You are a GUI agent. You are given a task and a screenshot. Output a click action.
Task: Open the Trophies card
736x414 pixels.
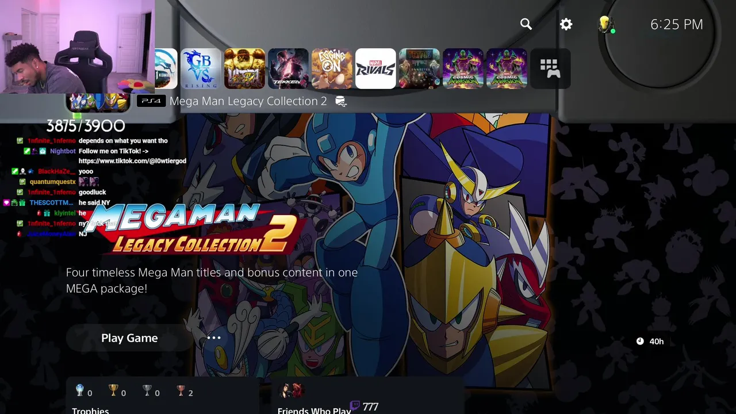click(163, 396)
